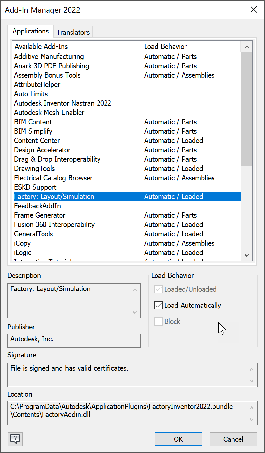Toggle the Block checkbox
The width and height of the screenshot is (265, 453).
click(158, 321)
